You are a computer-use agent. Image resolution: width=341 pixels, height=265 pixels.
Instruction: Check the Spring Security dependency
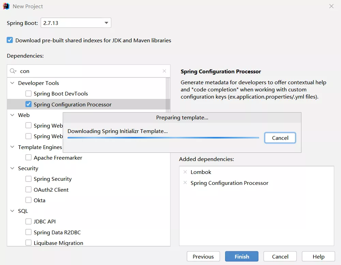coord(29,179)
